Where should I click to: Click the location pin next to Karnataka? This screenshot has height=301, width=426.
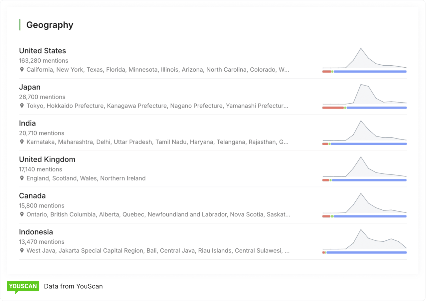[x=22, y=142]
